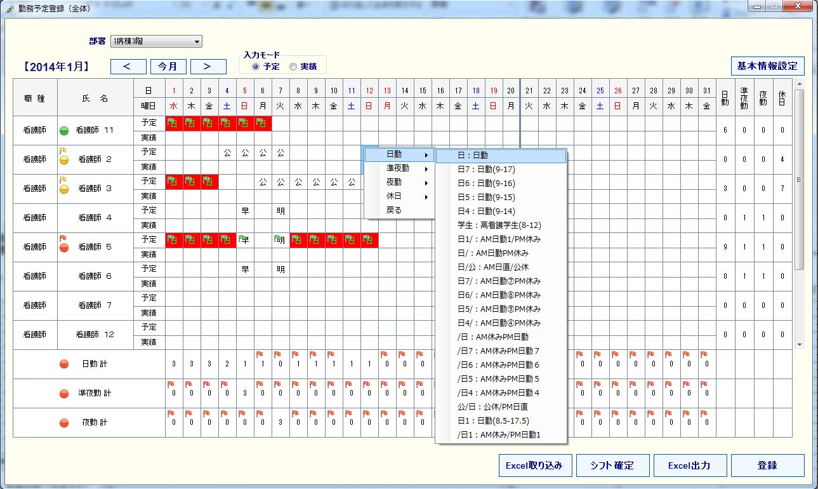Expand the 休日 submenu
The image size is (818, 489).
tap(399, 197)
